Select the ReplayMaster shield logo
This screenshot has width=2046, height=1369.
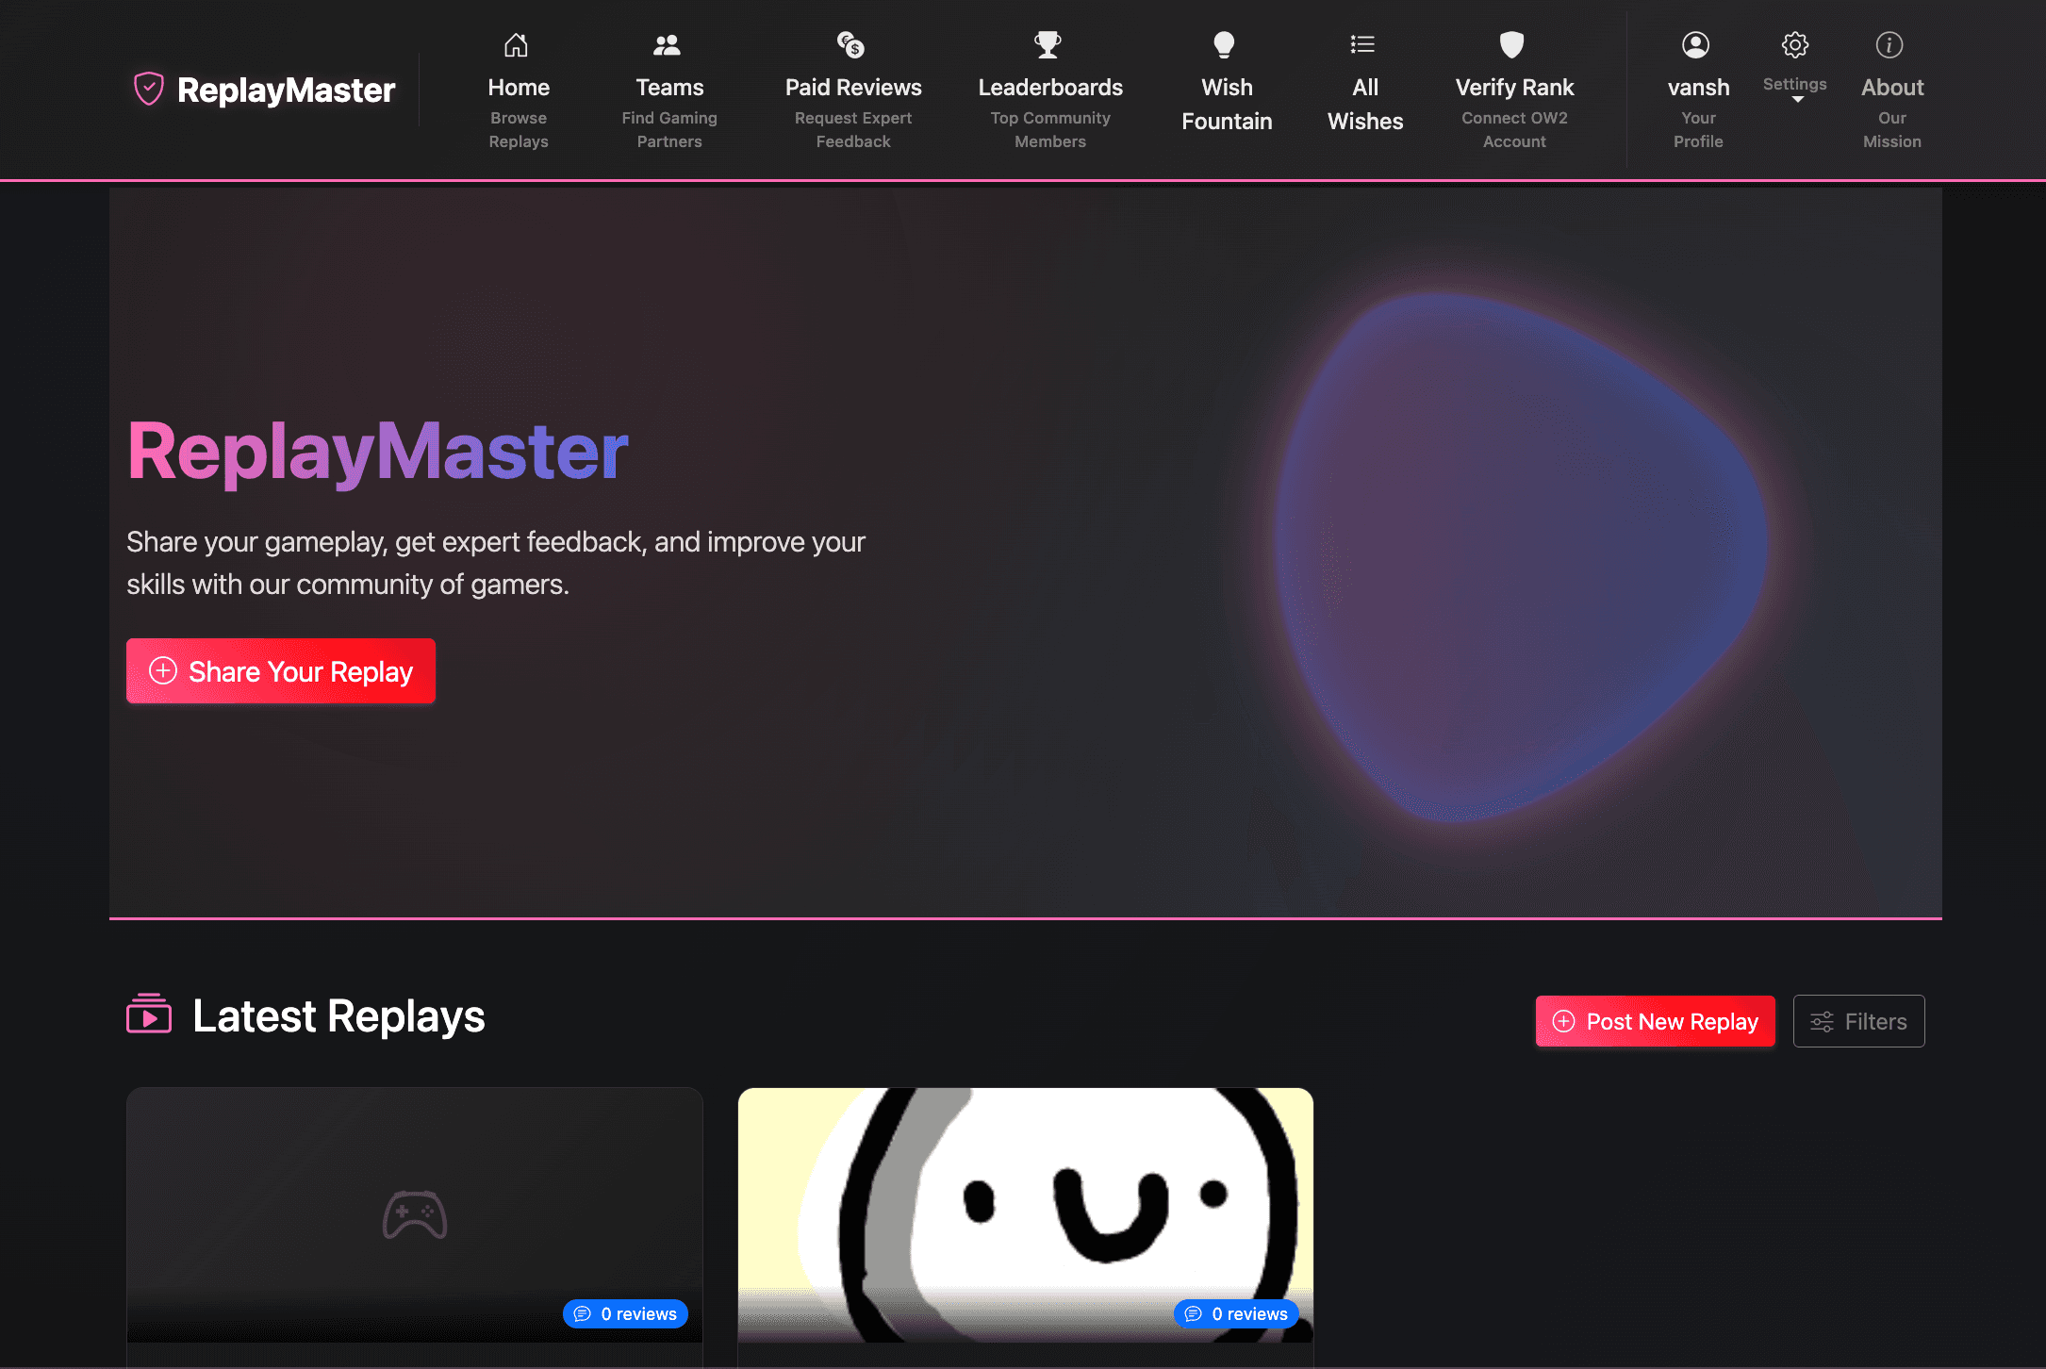150,89
